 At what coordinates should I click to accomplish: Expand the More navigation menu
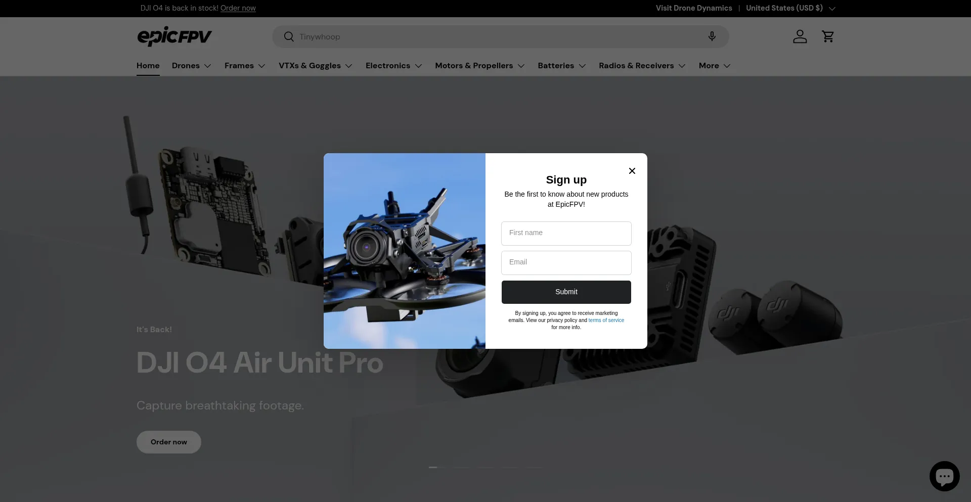click(714, 66)
